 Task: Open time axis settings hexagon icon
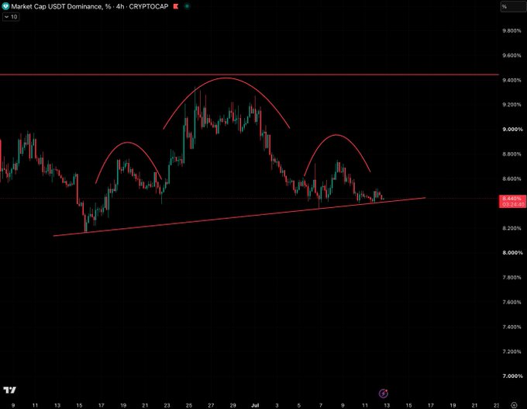pyautogui.click(x=514, y=405)
